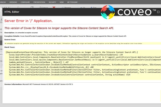This screenshot has height=107, width=161.
Task: Click the 'Exception Details:' label
Action: [x=12, y=36]
